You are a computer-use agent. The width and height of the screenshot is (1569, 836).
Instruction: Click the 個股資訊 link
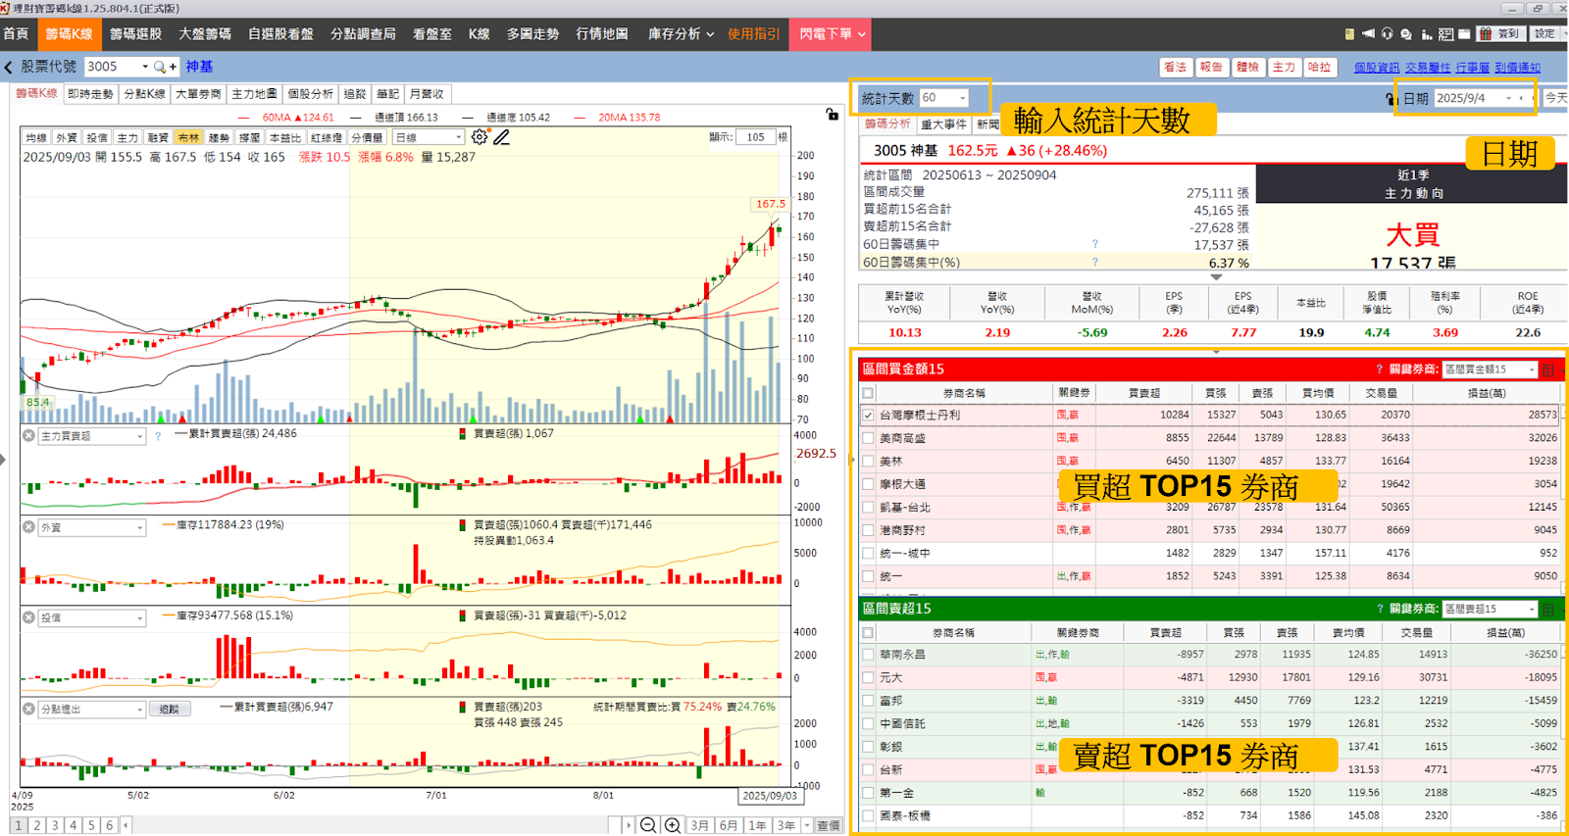point(1376,68)
